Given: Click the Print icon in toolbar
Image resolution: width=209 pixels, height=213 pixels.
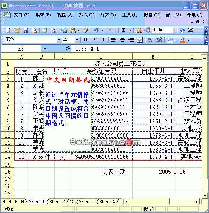Looking at the screenshot, I should point(44,30).
